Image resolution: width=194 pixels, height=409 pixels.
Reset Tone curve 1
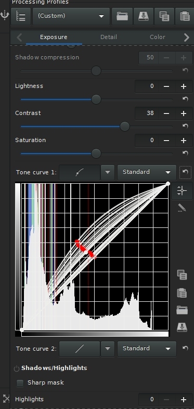tap(185, 172)
